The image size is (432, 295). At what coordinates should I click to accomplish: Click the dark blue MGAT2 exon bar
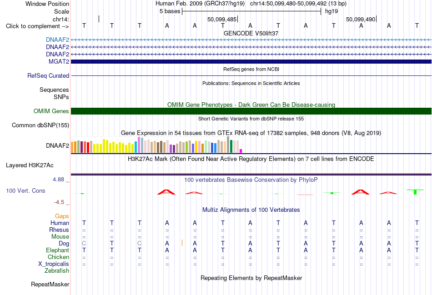click(x=251, y=61)
